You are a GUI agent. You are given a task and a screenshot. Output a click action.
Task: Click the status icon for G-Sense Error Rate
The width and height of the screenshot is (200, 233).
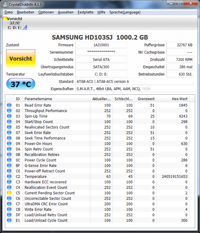[9, 166]
